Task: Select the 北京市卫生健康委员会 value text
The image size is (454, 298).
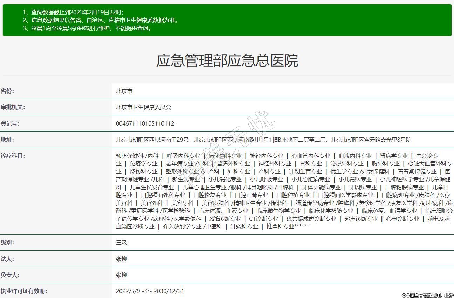Action: pos(144,107)
